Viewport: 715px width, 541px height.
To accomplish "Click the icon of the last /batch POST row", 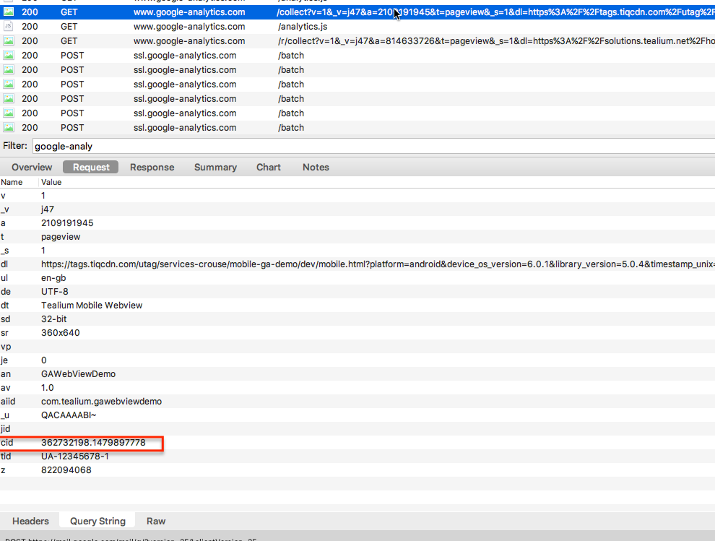I will point(9,128).
